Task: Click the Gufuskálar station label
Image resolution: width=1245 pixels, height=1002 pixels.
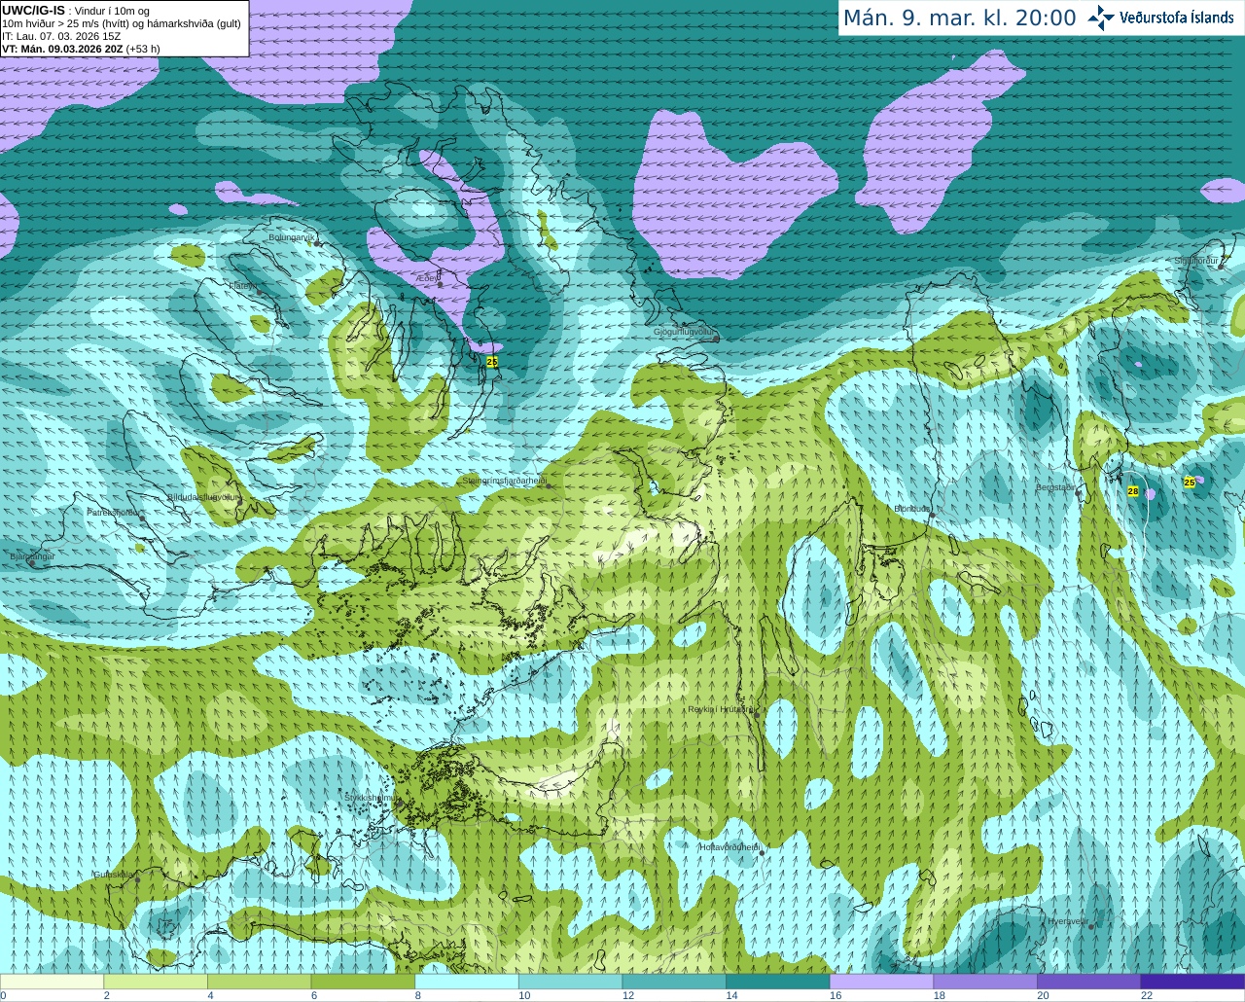Action: (113, 875)
